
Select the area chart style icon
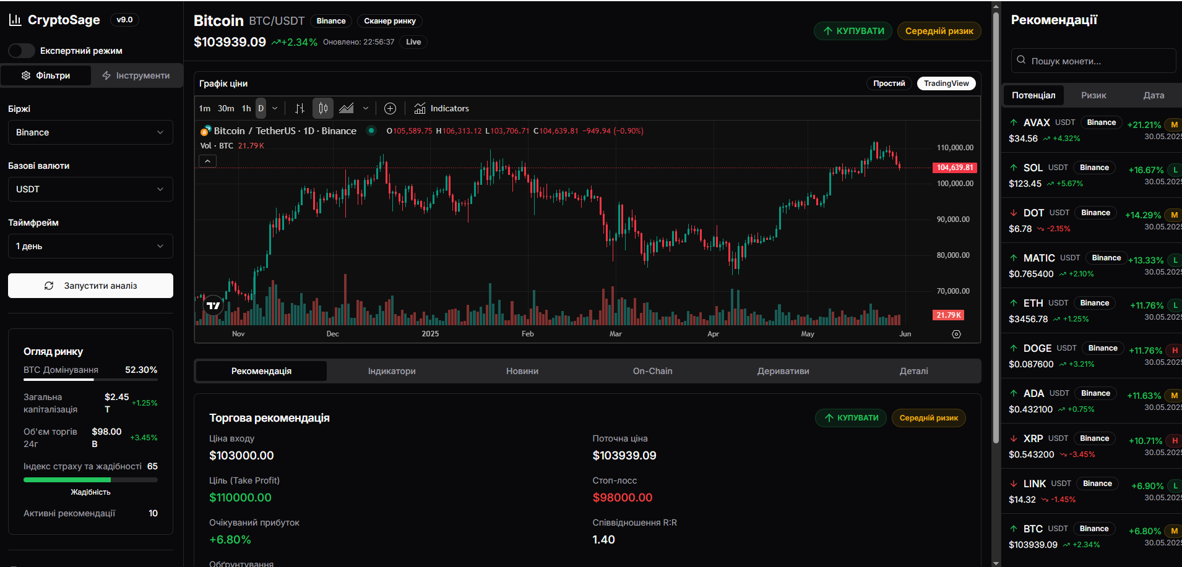click(347, 109)
